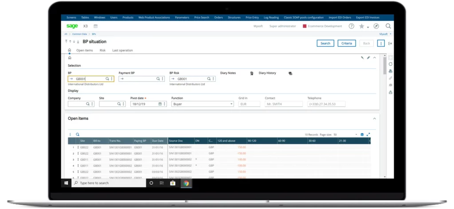Open the Pivot date calendar picker
454x209 pixels.
pos(160,104)
